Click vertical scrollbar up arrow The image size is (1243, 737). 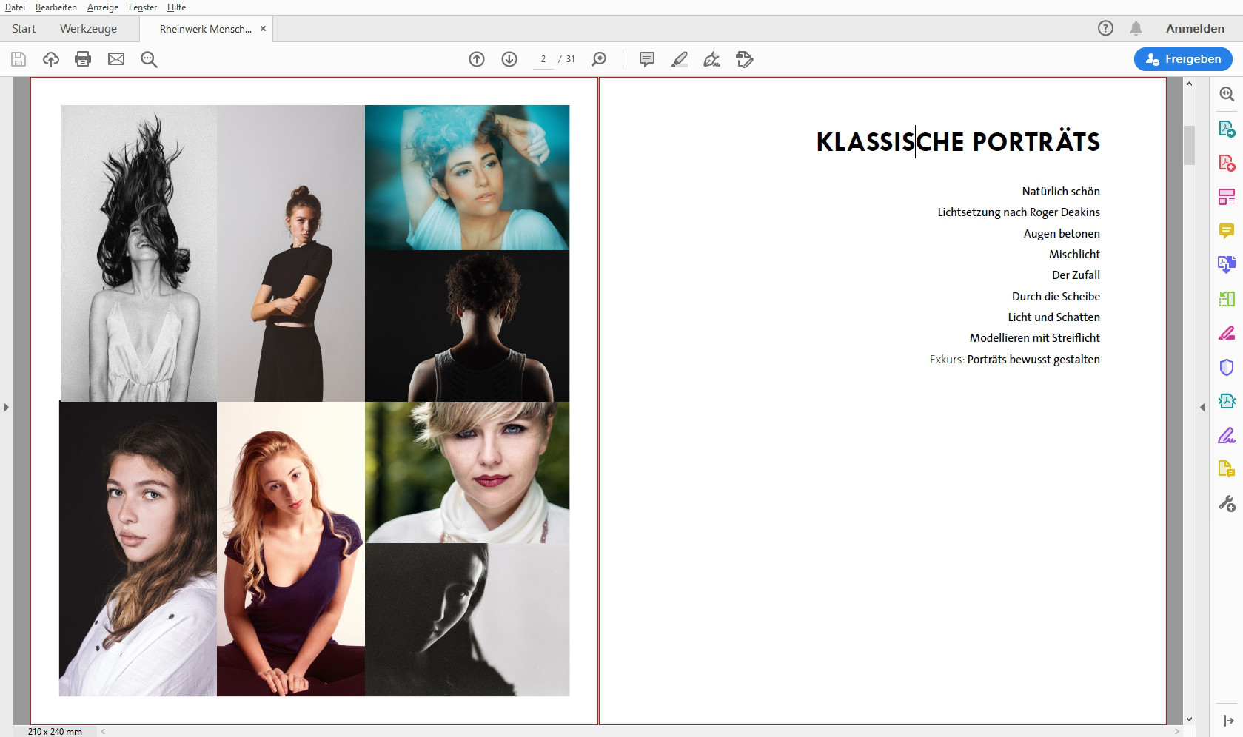pyautogui.click(x=1189, y=84)
